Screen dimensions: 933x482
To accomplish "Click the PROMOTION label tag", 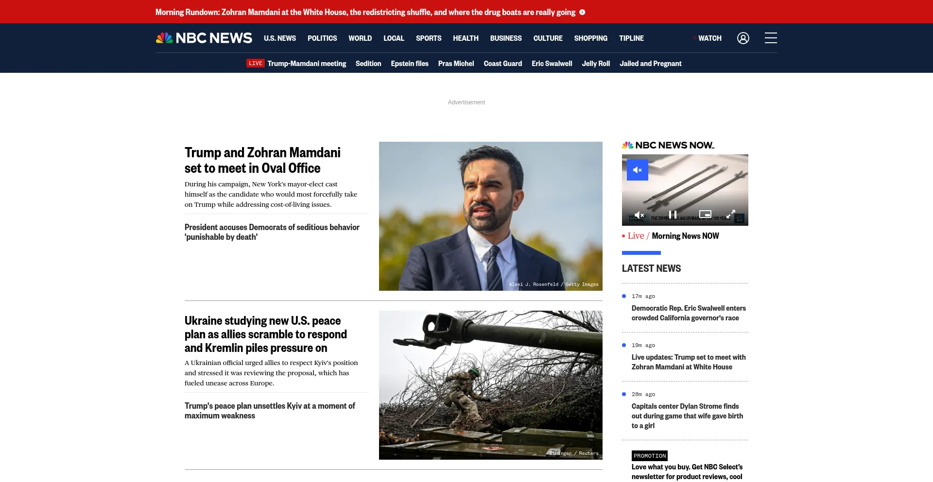I will coord(650,456).
